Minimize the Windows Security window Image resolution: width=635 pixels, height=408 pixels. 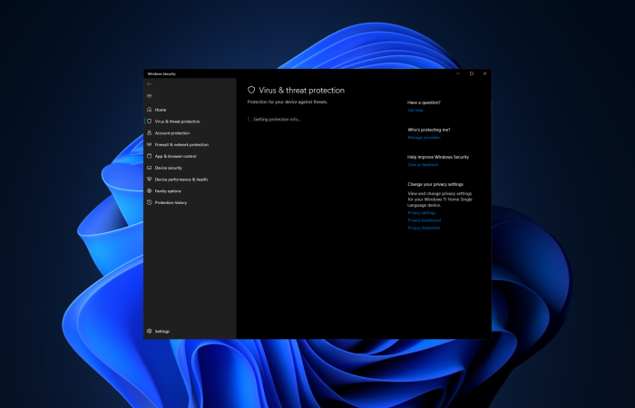[x=458, y=73]
